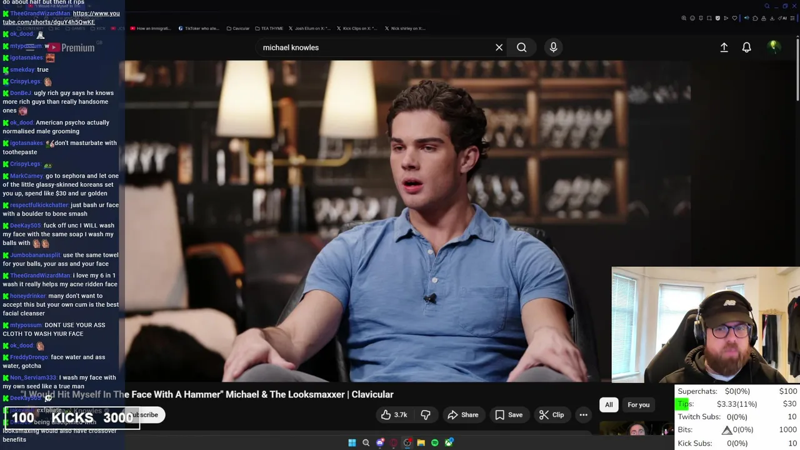Open Discord from the taskbar
Image resolution: width=800 pixels, height=450 pixels.
point(380,442)
